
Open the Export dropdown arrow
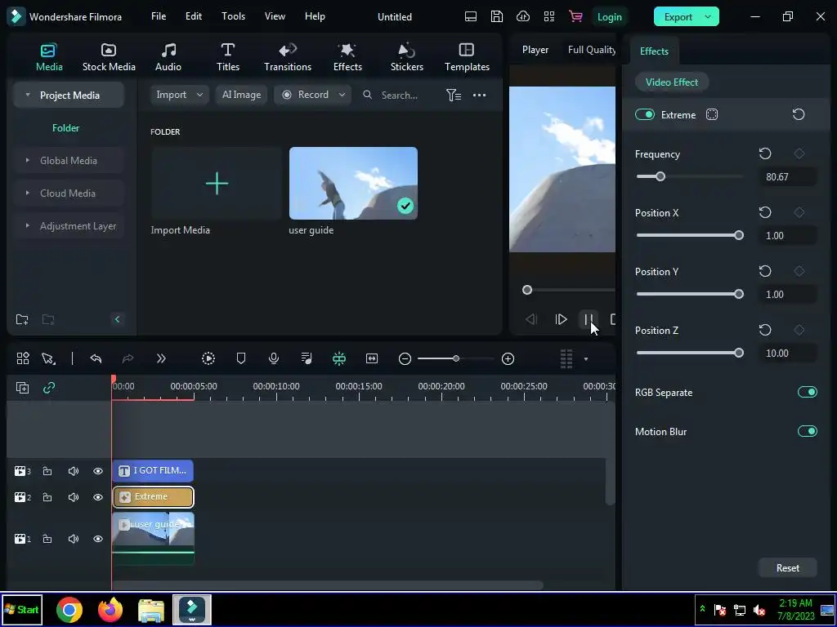click(x=708, y=16)
